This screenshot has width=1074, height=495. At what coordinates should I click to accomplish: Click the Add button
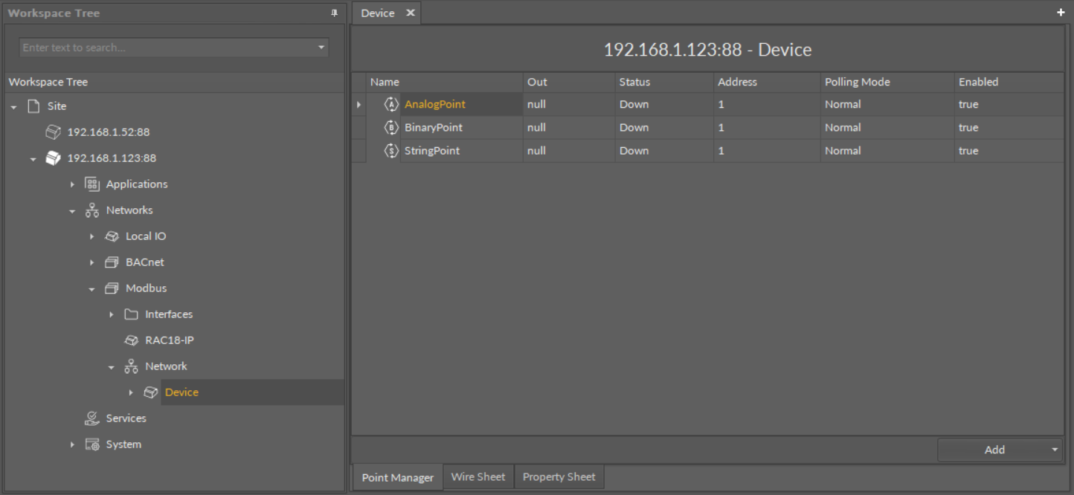pos(994,450)
